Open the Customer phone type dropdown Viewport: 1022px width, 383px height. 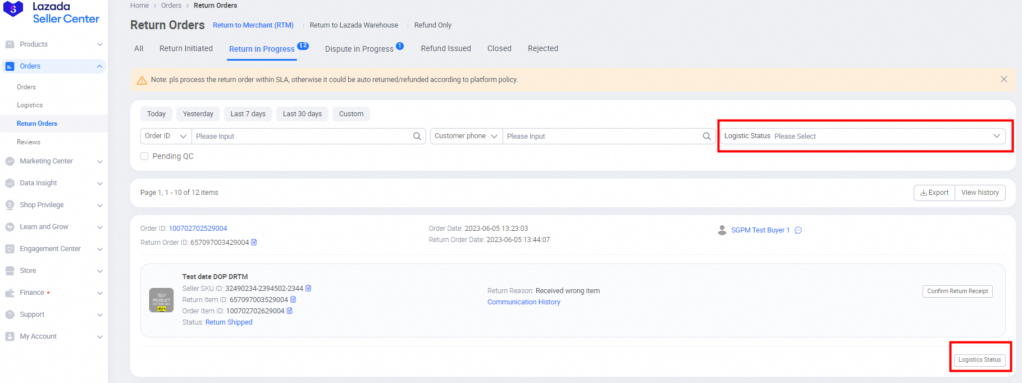[x=466, y=136]
